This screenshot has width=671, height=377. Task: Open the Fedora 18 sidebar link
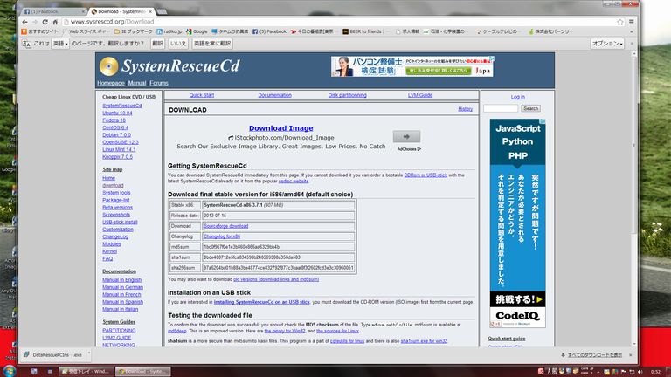click(x=114, y=120)
